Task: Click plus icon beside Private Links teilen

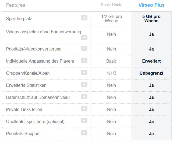Action: [84, 109]
